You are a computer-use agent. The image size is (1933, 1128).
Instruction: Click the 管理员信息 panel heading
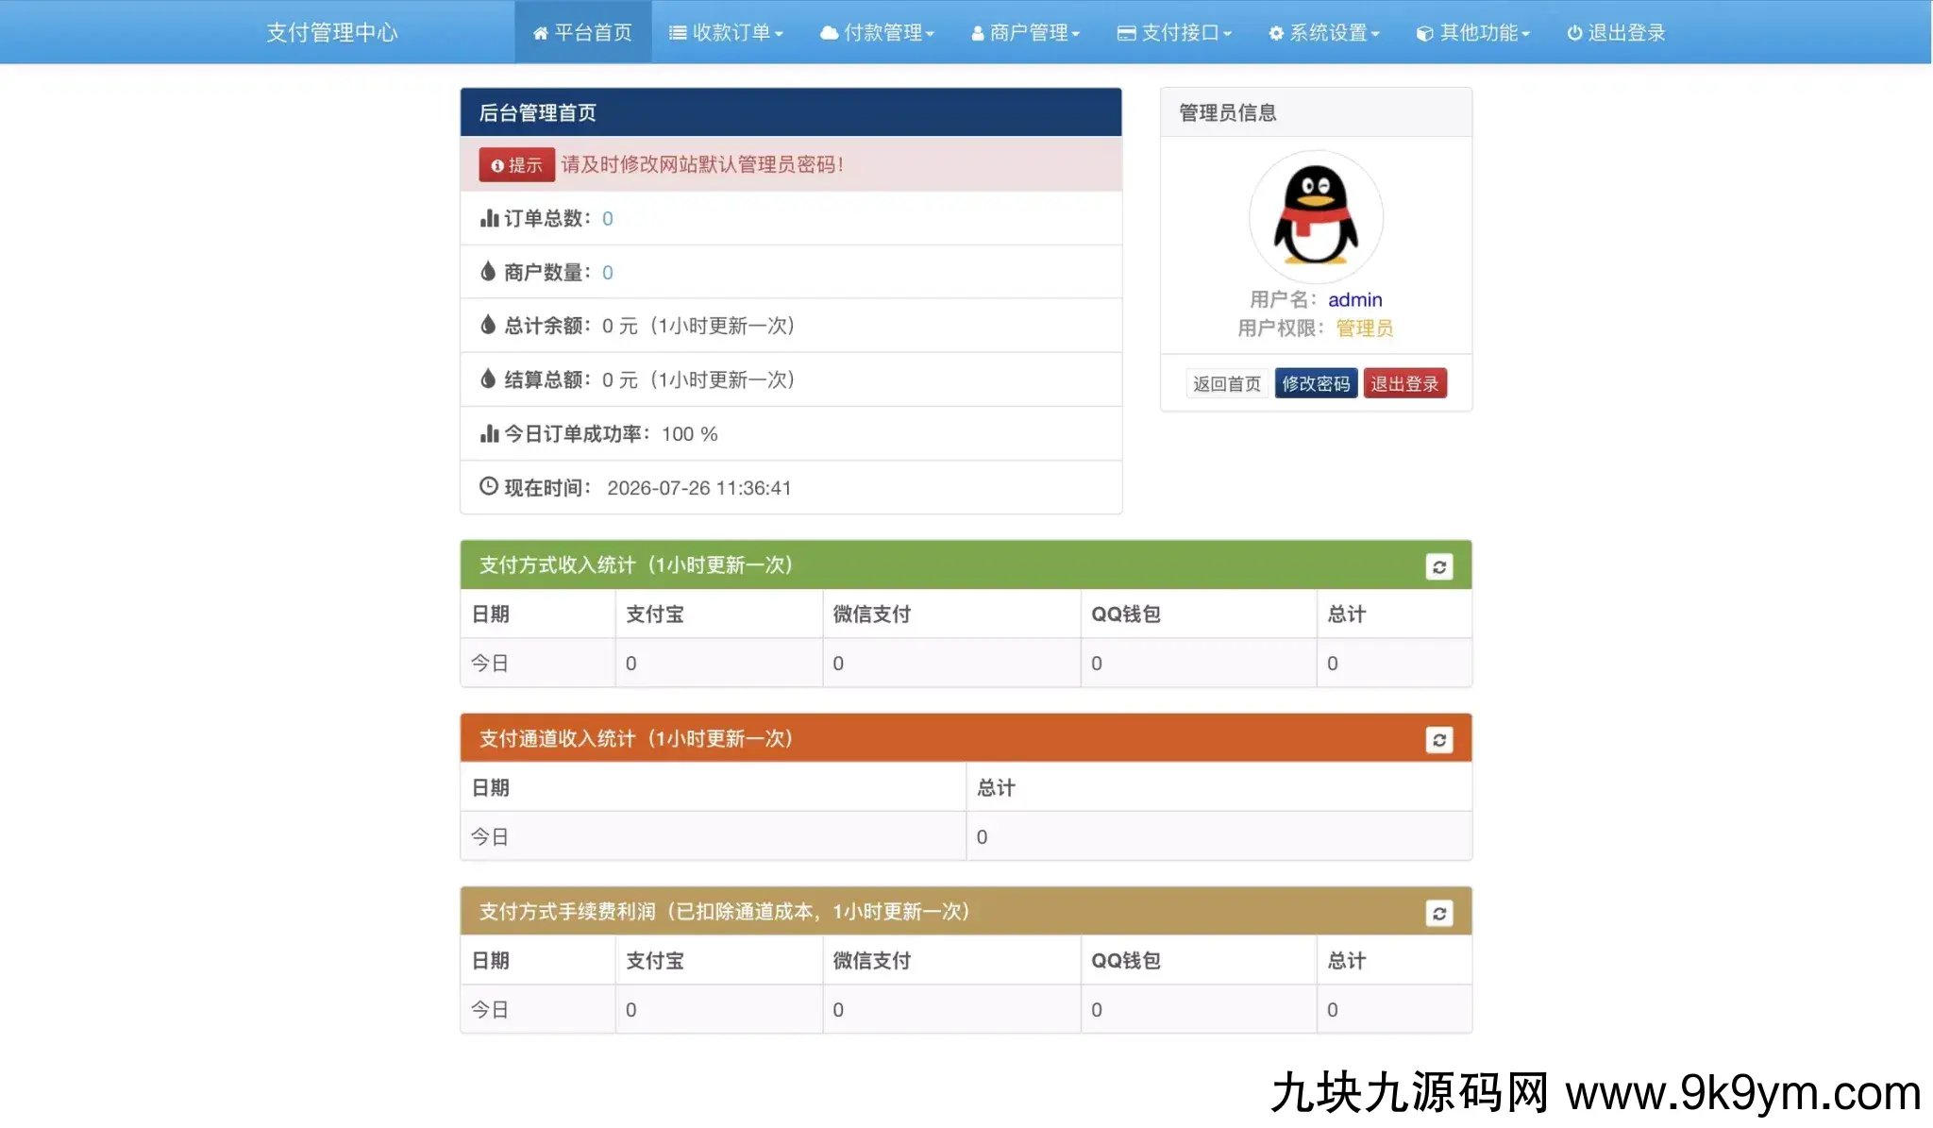coord(1316,112)
